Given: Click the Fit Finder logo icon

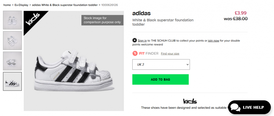Looking at the screenshot, I should tap(135, 53).
